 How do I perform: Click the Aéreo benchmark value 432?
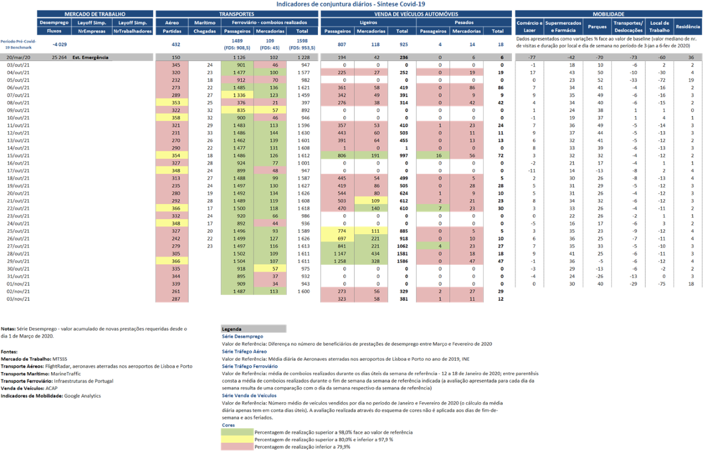[176, 44]
